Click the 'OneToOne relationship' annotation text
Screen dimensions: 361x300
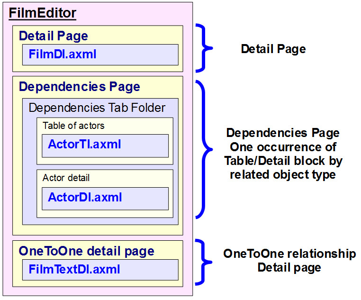tap(289, 254)
